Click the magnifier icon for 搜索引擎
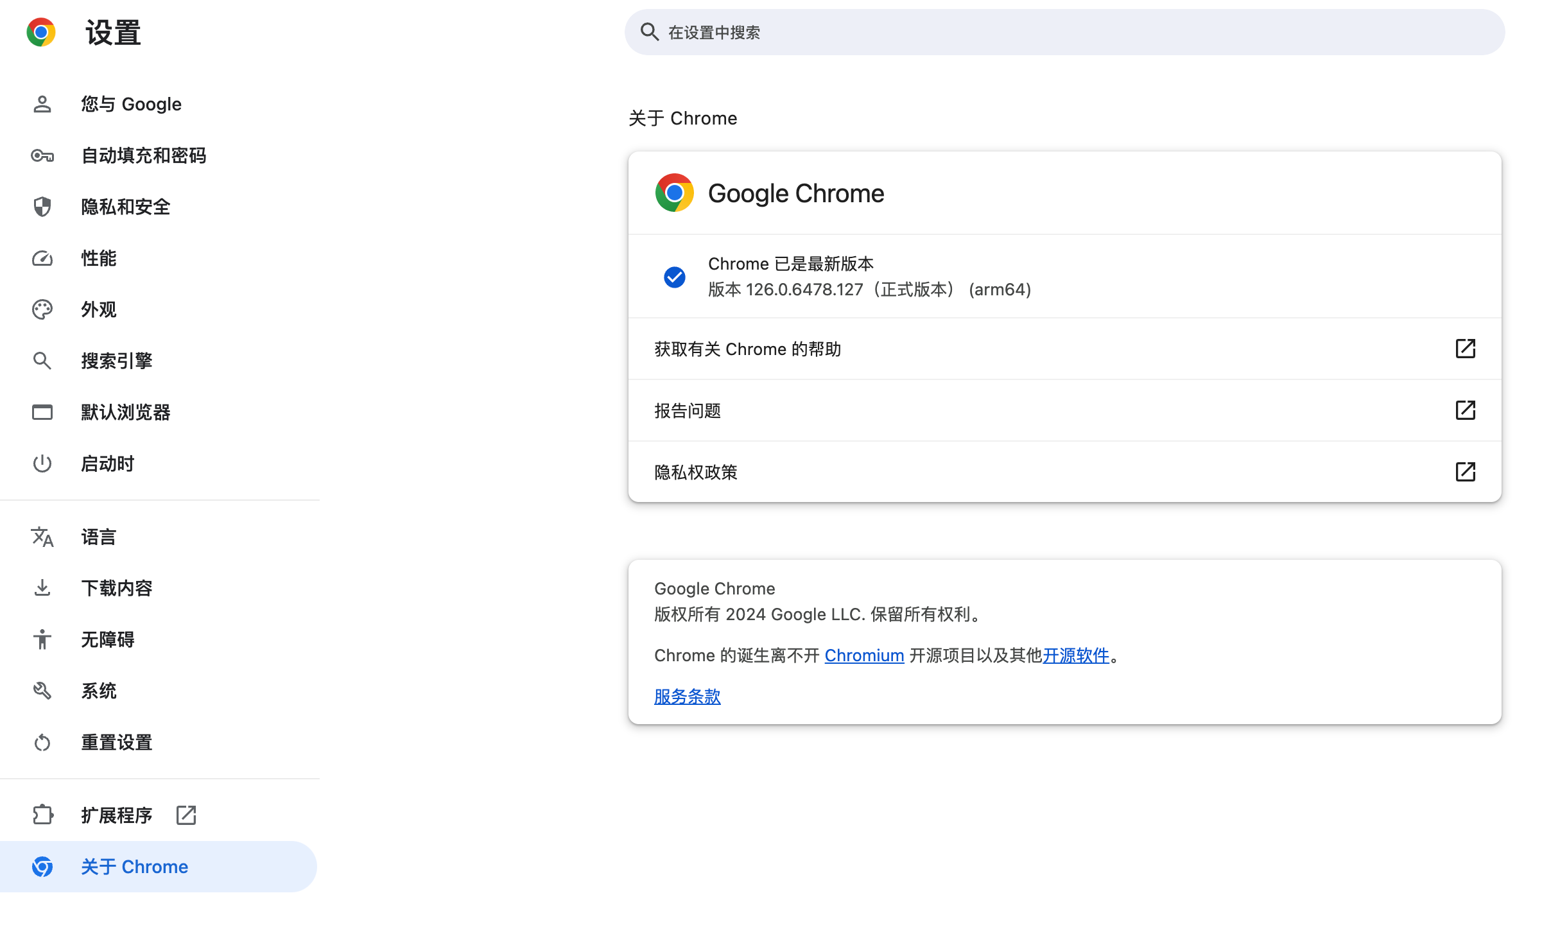Viewport: 1551px width, 936px height. [42, 361]
